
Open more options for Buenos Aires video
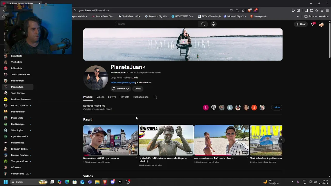coord(136,158)
